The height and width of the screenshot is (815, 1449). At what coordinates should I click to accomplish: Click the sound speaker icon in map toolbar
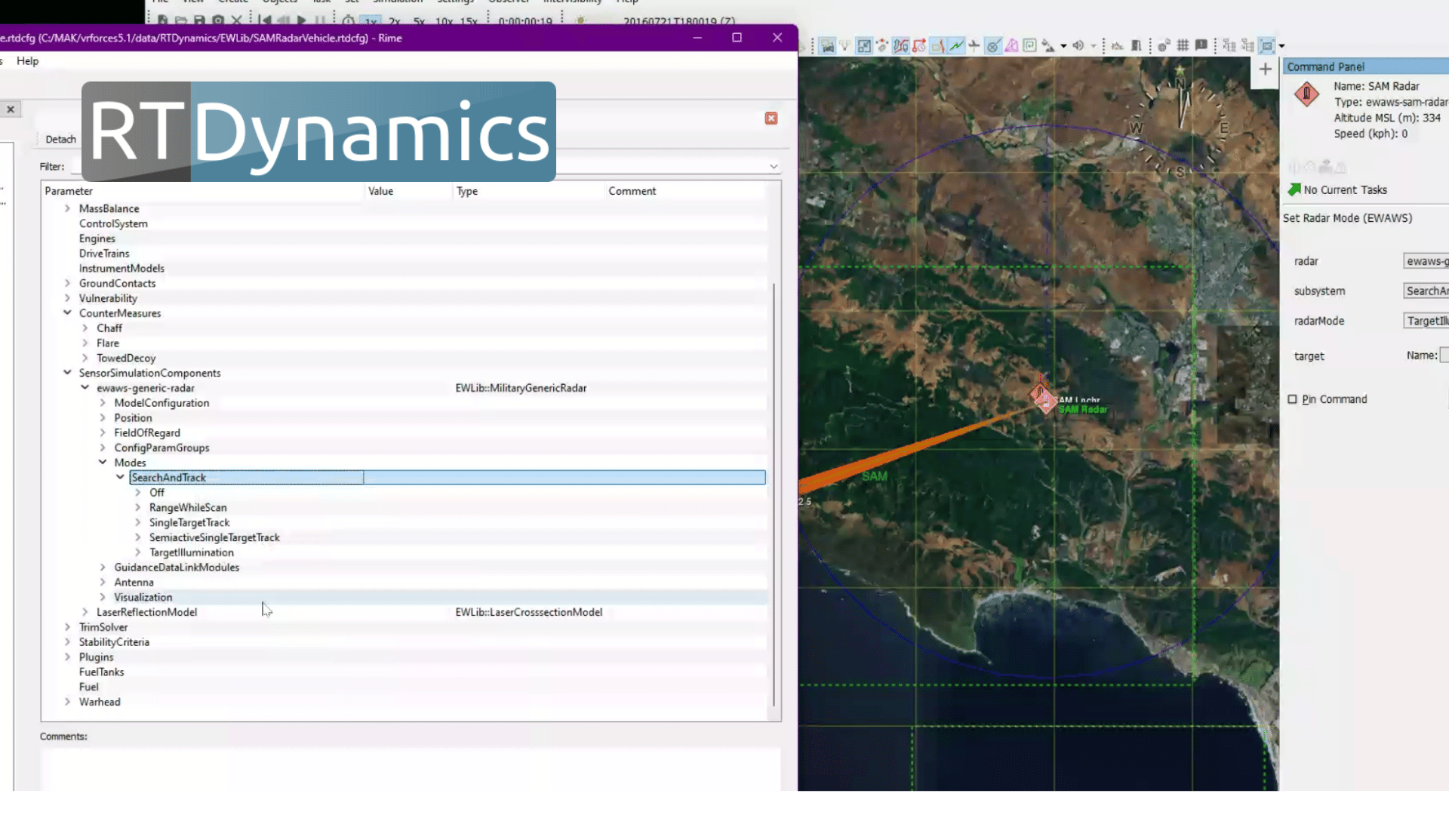click(1078, 45)
